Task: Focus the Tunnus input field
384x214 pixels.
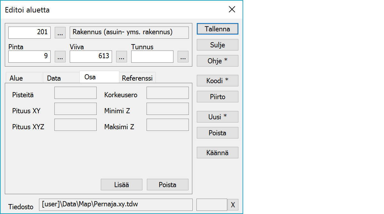Action: tap(152, 57)
